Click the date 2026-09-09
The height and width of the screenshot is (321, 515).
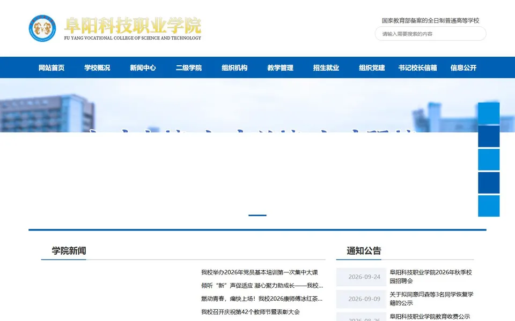[x=364, y=299]
